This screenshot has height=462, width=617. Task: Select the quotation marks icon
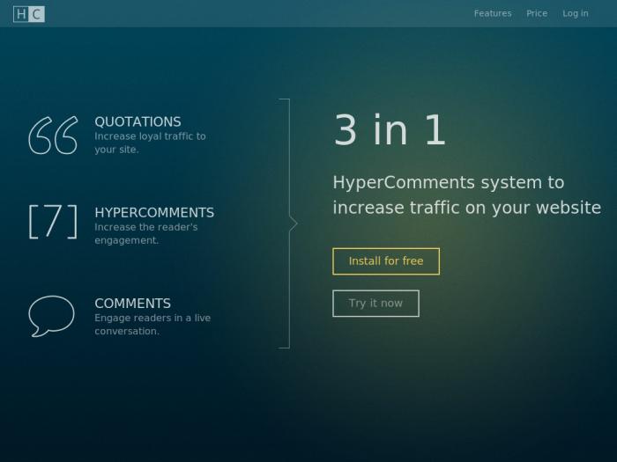pos(53,136)
